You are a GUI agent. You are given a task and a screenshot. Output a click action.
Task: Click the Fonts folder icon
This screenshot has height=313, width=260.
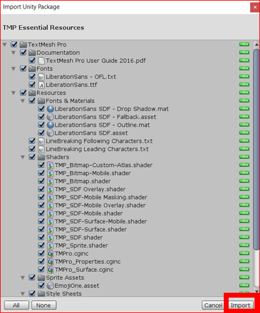tap(32, 69)
